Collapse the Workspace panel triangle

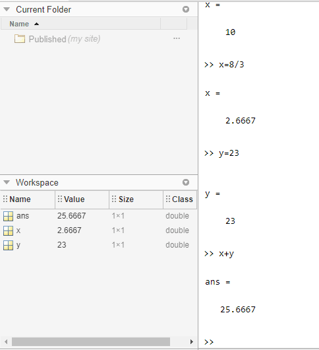coord(7,182)
